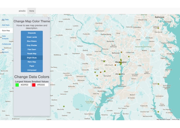Click the Ellicott City label
Screen dimensions: 180x128
(x=143, y=20)
